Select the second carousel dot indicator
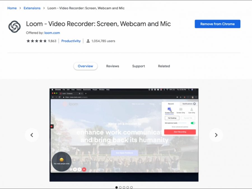Viewport: 252px width, 189px height. tap(120, 187)
